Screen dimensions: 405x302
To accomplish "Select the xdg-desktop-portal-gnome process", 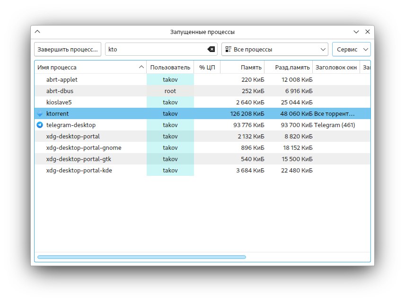I will (x=80, y=148).
